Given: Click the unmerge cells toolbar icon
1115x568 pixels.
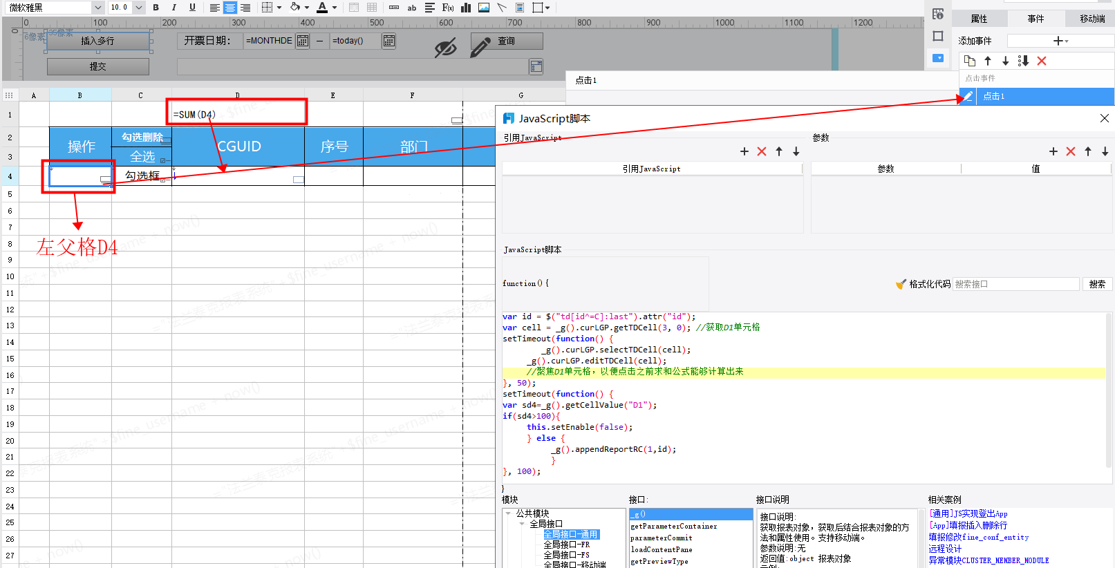Looking at the screenshot, I should 372,8.
